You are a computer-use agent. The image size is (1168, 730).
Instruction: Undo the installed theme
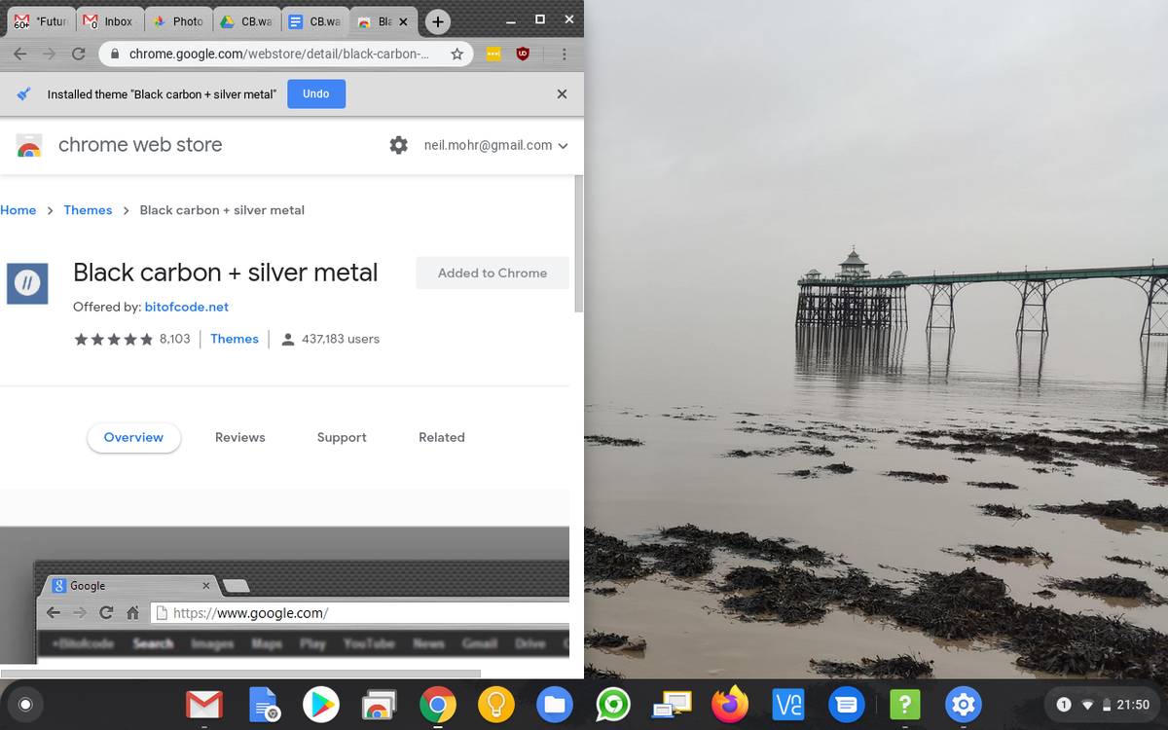[315, 93]
